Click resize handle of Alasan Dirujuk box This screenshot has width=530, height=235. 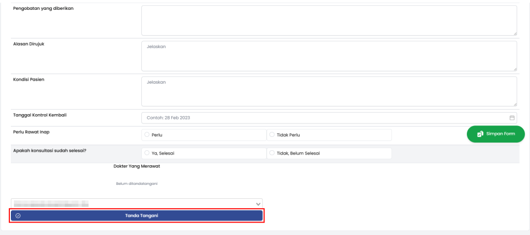pyautogui.click(x=514, y=68)
